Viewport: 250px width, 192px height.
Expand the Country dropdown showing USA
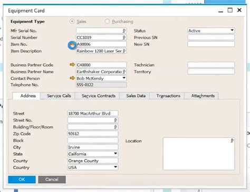click(x=116, y=167)
